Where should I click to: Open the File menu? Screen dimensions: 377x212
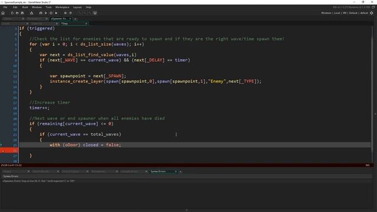[5, 7]
